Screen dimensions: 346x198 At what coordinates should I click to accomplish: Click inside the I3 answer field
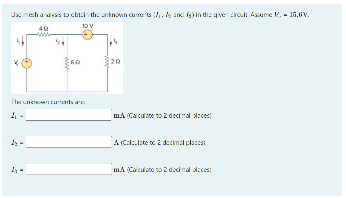pos(69,169)
